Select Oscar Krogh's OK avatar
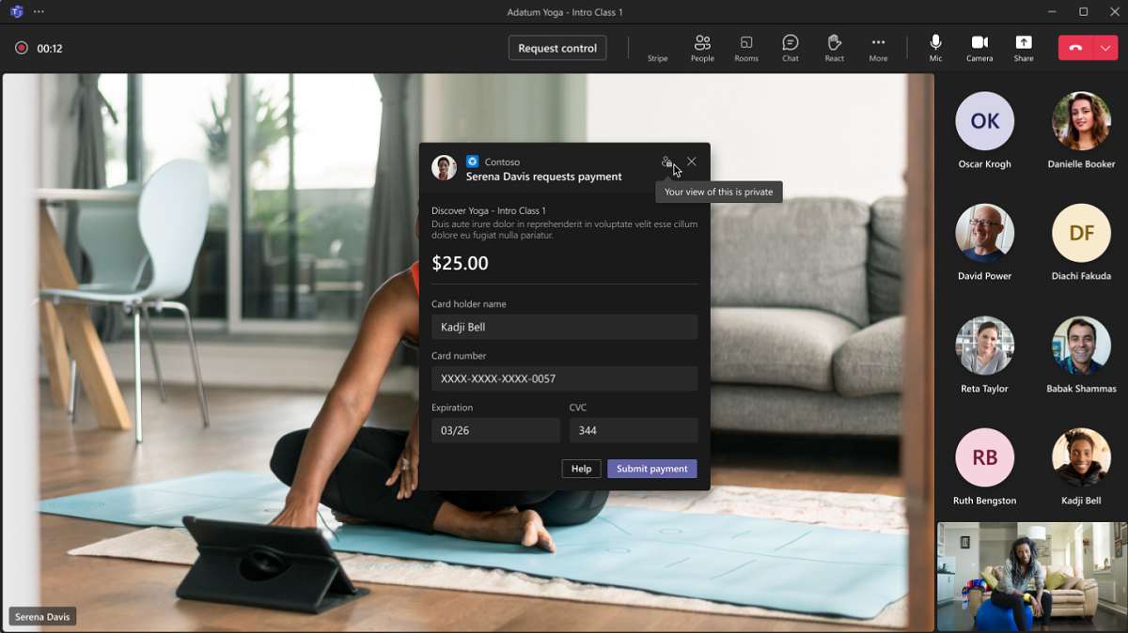1128x633 pixels. [985, 121]
